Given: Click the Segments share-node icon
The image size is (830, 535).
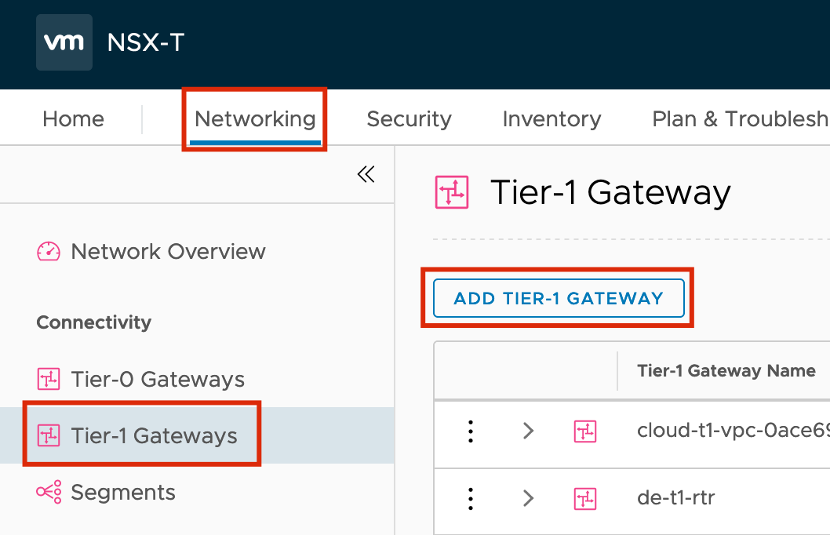Looking at the screenshot, I should 49,492.
